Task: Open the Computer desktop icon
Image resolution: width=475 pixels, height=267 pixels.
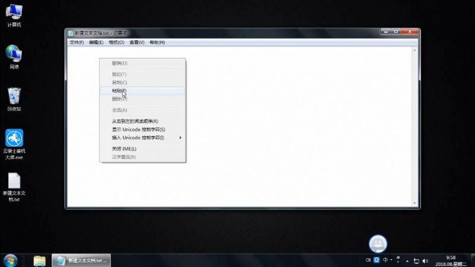Action: pyautogui.click(x=14, y=15)
